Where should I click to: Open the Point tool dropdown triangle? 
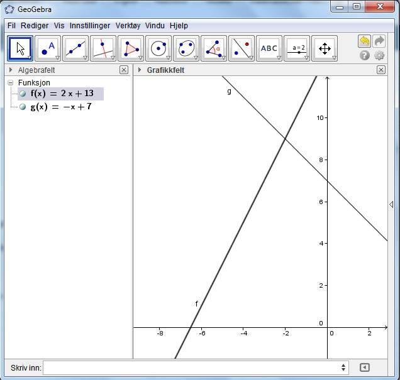click(58, 58)
